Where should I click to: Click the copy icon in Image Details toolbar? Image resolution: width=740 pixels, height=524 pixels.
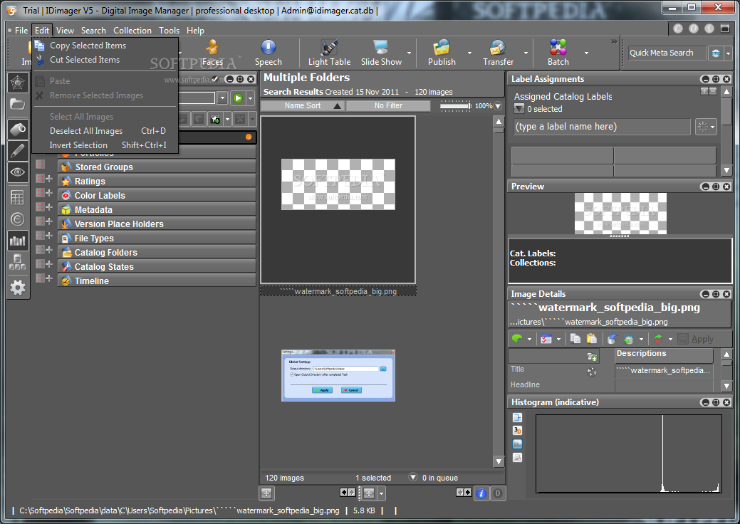[575, 339]
